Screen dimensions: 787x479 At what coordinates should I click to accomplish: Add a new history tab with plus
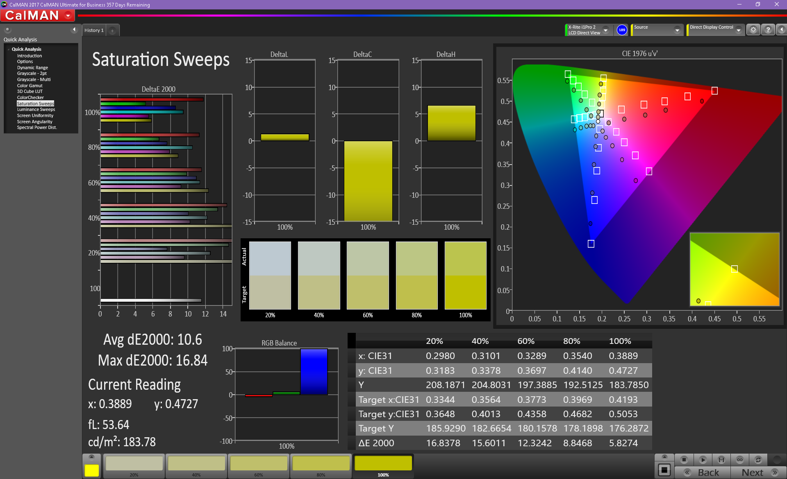click(x=112, y=31)
